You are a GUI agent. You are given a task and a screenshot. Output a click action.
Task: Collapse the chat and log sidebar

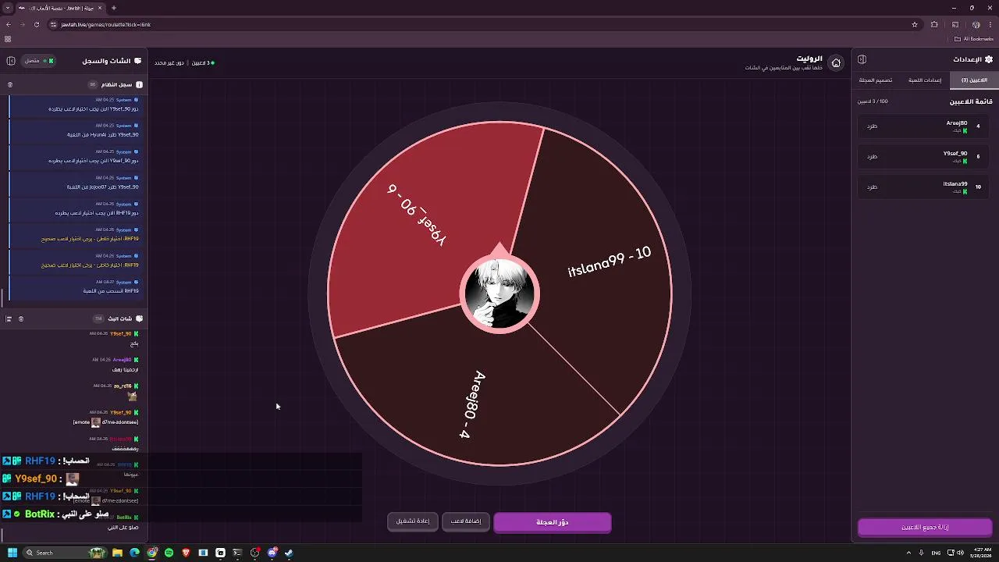pos(11,61)
